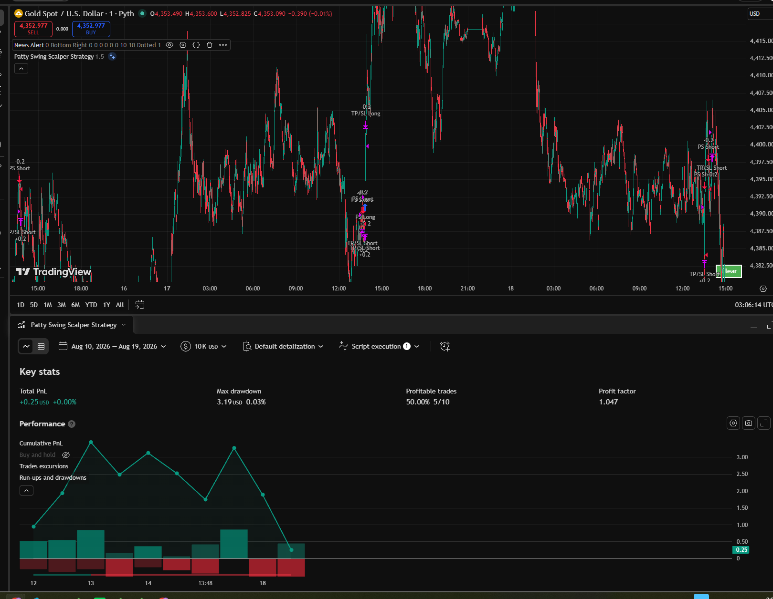The height and width of the screenshot is (599, 773).
Task: Click the Key stats heading
Action: [x=40, y=372]
